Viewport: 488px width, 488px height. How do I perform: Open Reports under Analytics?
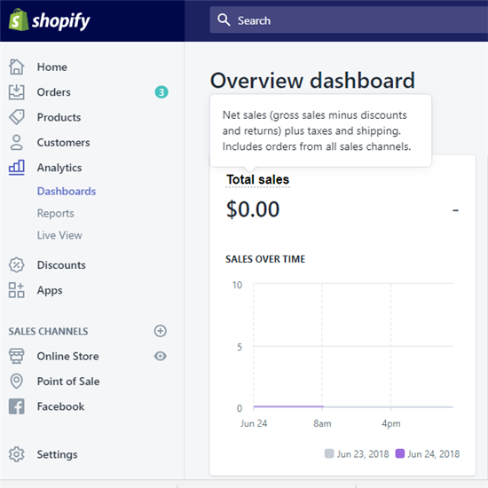[x=56, y=214]
